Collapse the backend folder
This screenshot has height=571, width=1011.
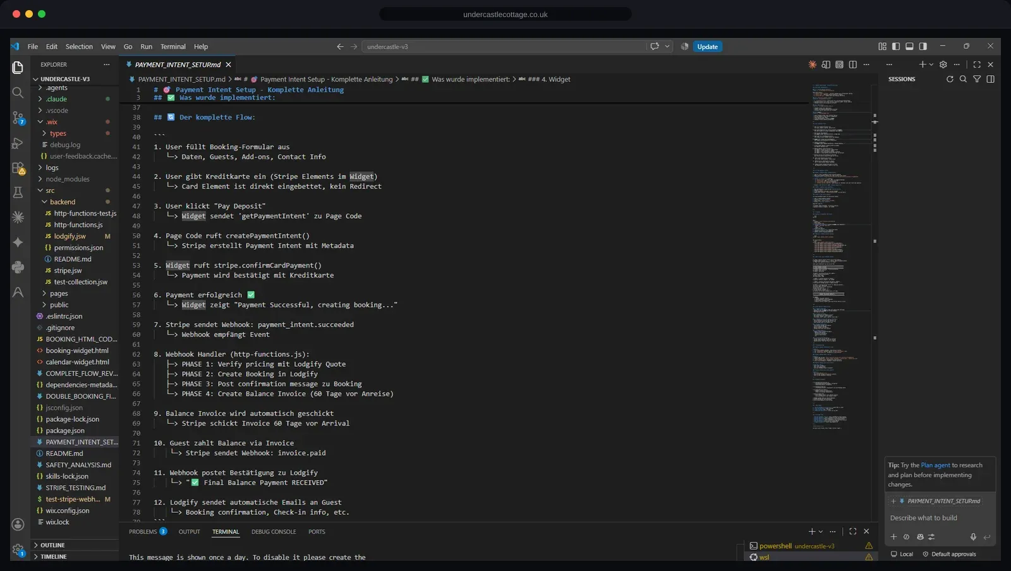76,202
